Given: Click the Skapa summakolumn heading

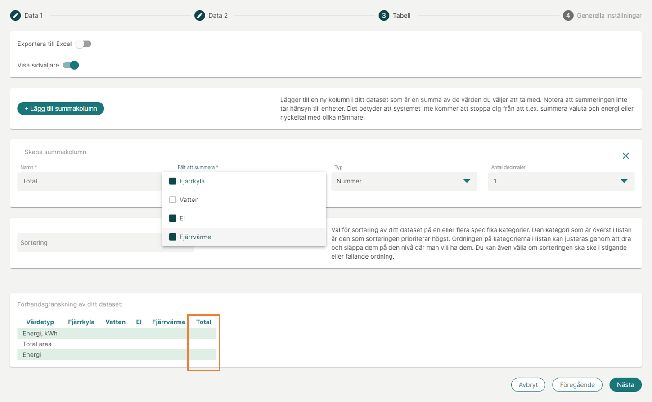Looking at the screenshot, I should tap(55, 152).
